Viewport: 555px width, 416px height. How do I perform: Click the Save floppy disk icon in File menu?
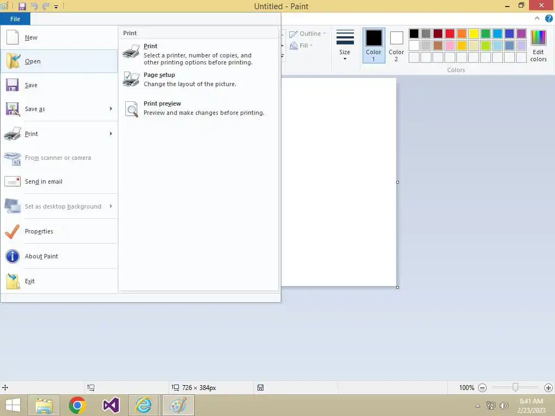[x=12, y=85]
